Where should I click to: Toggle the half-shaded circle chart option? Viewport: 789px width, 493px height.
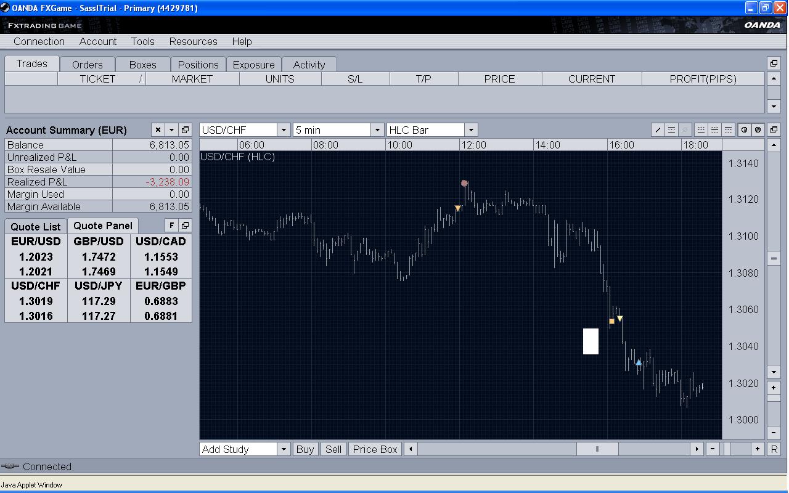coord(744,130)
